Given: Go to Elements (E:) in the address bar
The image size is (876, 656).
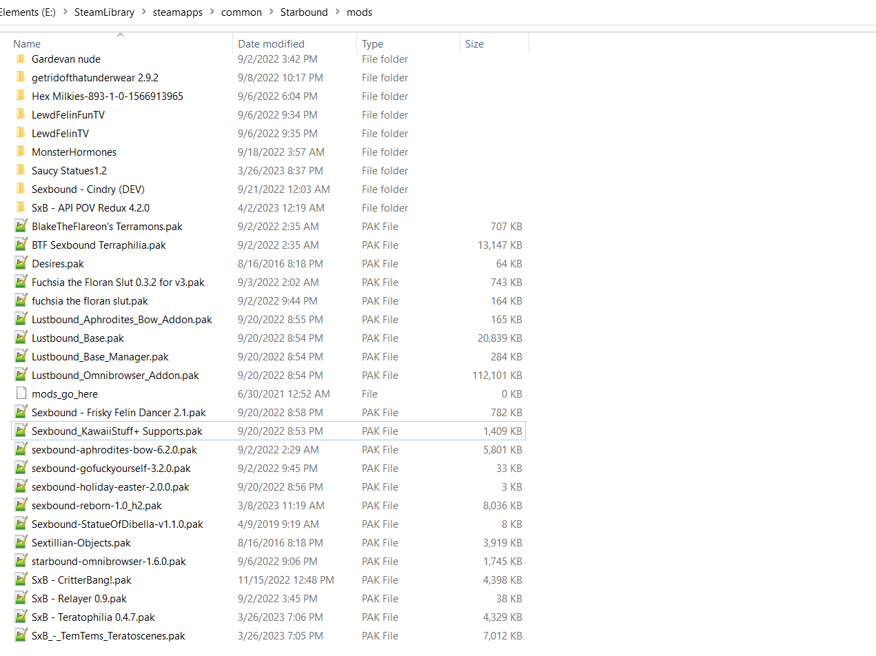Looking at the screenshot, I should click(x=28, y=12).
